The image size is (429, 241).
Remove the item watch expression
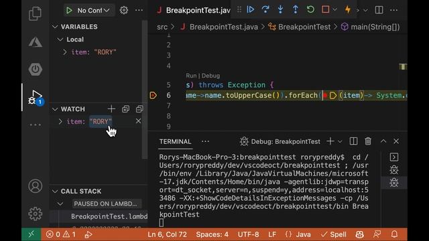click(x=139, y=121)
